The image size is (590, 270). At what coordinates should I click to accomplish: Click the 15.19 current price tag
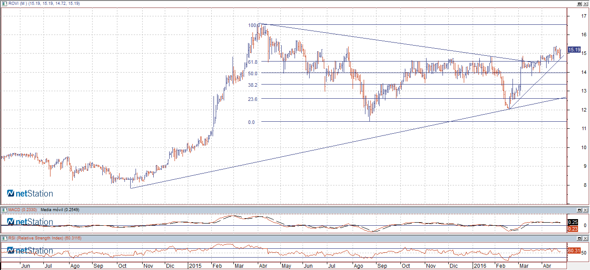(x=574, y=50)
